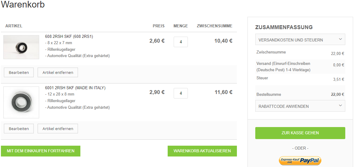Proceed with Zur Kasse gehen
This screenshot has width=354, height=167.
(300, 133)
